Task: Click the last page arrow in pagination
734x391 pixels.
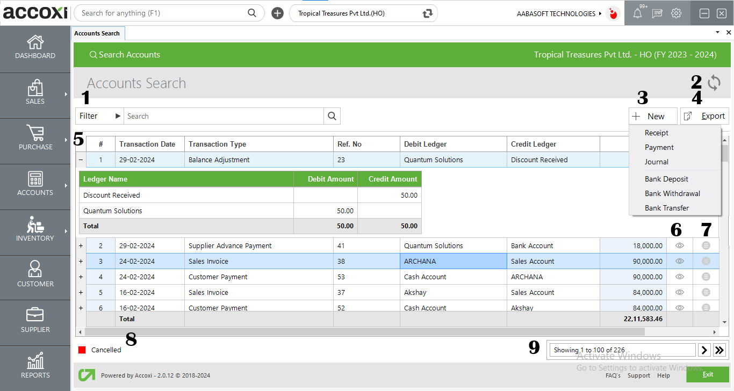Action: tap(719, 350)
